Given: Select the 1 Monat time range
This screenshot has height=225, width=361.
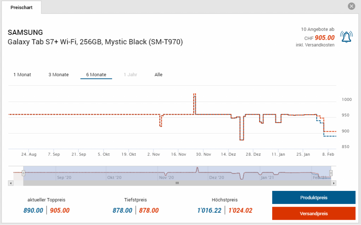Looking at the screenshot, I should coord(22,75).
